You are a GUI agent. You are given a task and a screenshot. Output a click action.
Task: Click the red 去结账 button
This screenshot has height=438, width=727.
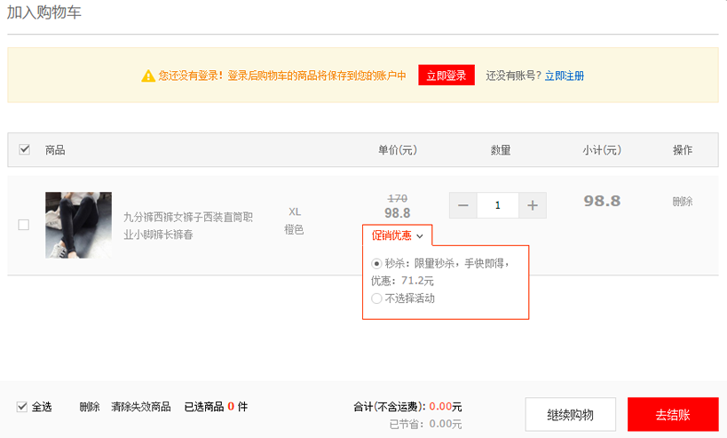point(673,415)
